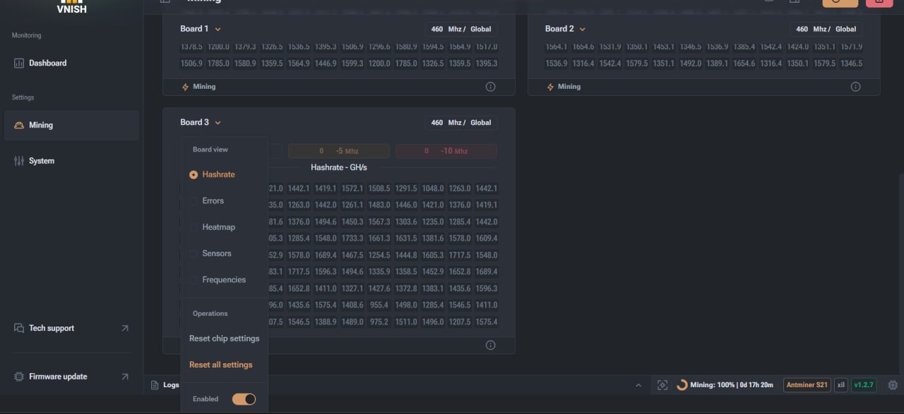Click the Board 3 460 Mhz frequency field
The width and height of the screenshot is (904, 414).
(x=460, y=123)
